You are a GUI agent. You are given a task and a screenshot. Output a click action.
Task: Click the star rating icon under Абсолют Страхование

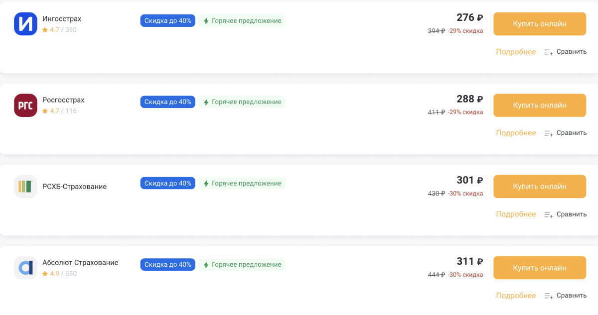point(45,274)
